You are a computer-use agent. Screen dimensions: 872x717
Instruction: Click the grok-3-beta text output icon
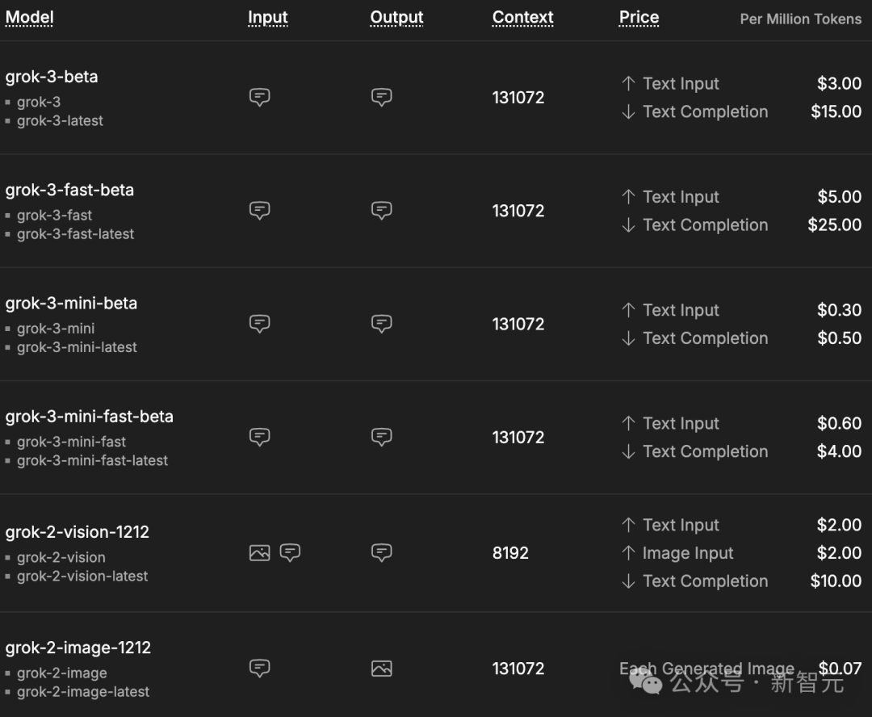click(381, 98)
